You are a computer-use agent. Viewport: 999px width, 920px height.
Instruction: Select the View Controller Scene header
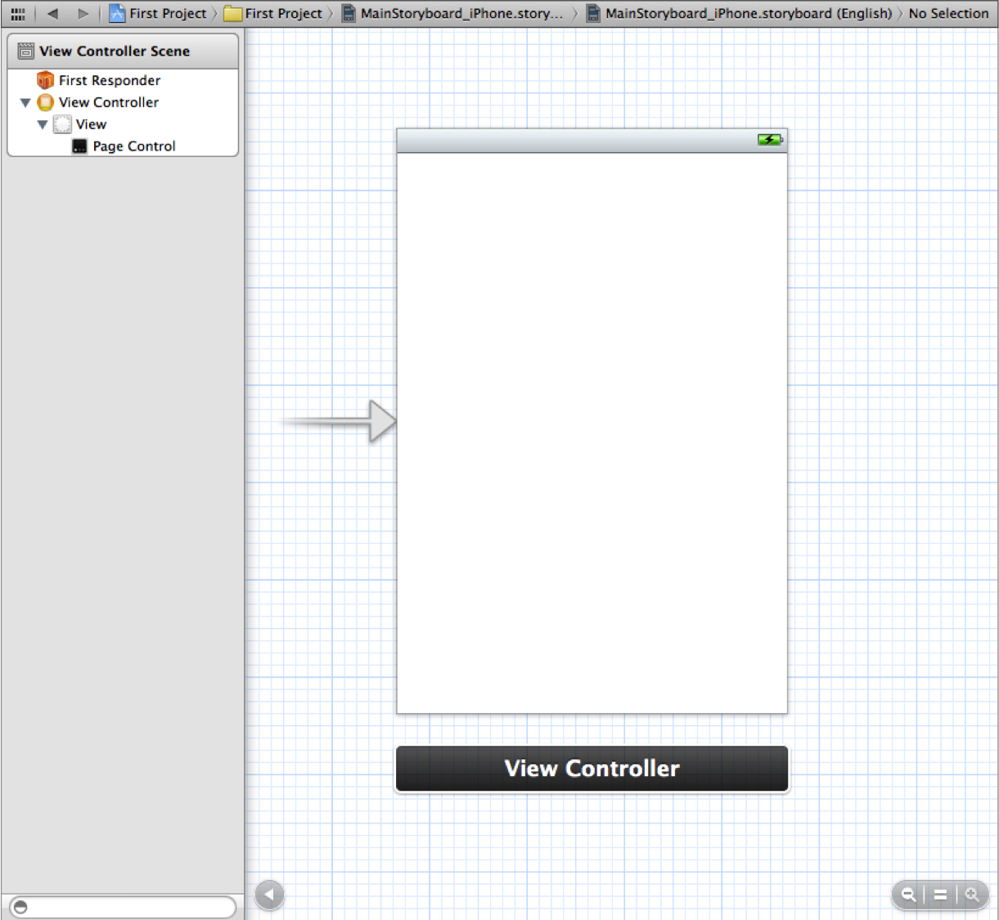pos(115,52)
